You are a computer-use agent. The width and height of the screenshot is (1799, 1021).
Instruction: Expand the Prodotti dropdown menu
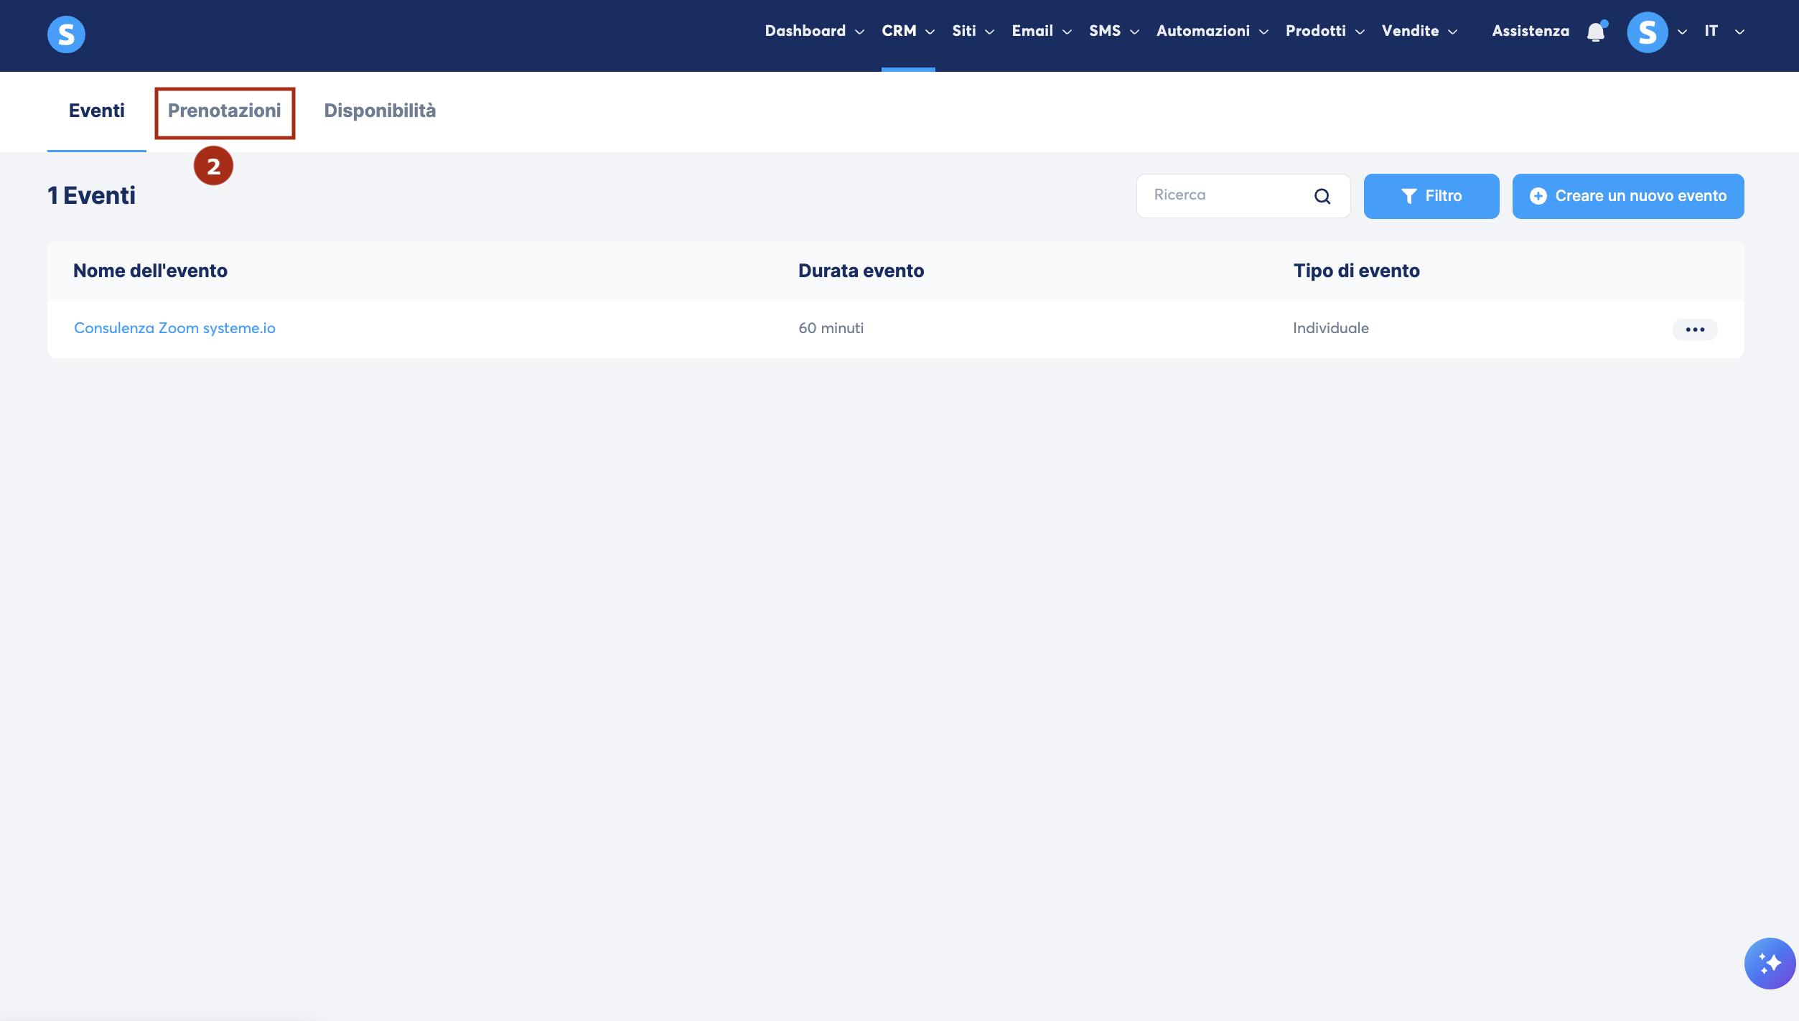(x=1324, y=31)
